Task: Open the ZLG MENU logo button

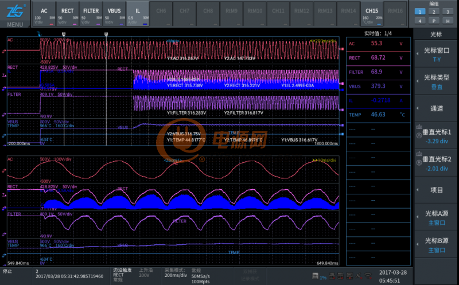Action: [15, 14]
